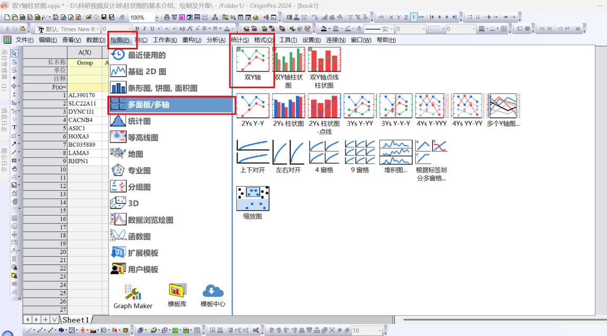Viewport: 607px width, 336px height.
Task: Choose the 3Ys Y-YY template
Action: [360, 110]
